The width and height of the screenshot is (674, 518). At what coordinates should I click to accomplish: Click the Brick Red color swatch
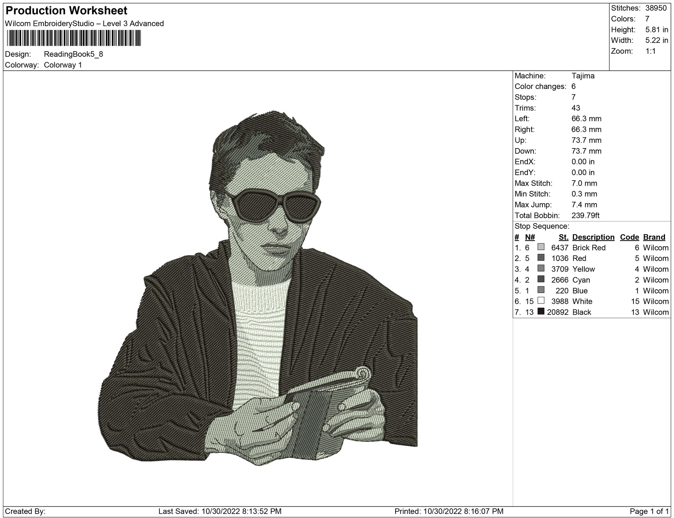(x=541, y=247)
